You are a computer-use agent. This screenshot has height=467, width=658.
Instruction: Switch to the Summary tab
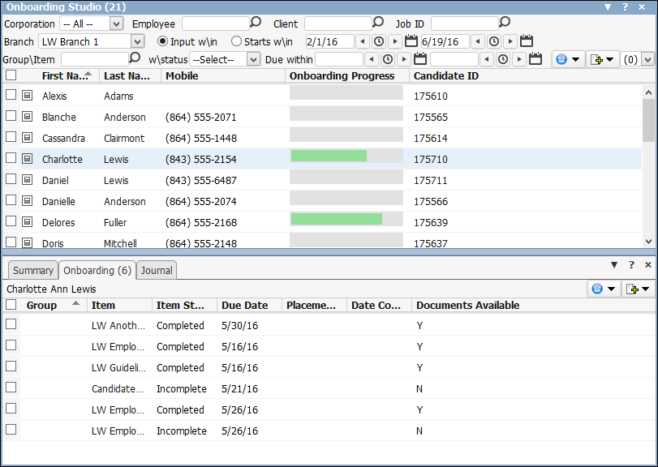click(33, 271)
